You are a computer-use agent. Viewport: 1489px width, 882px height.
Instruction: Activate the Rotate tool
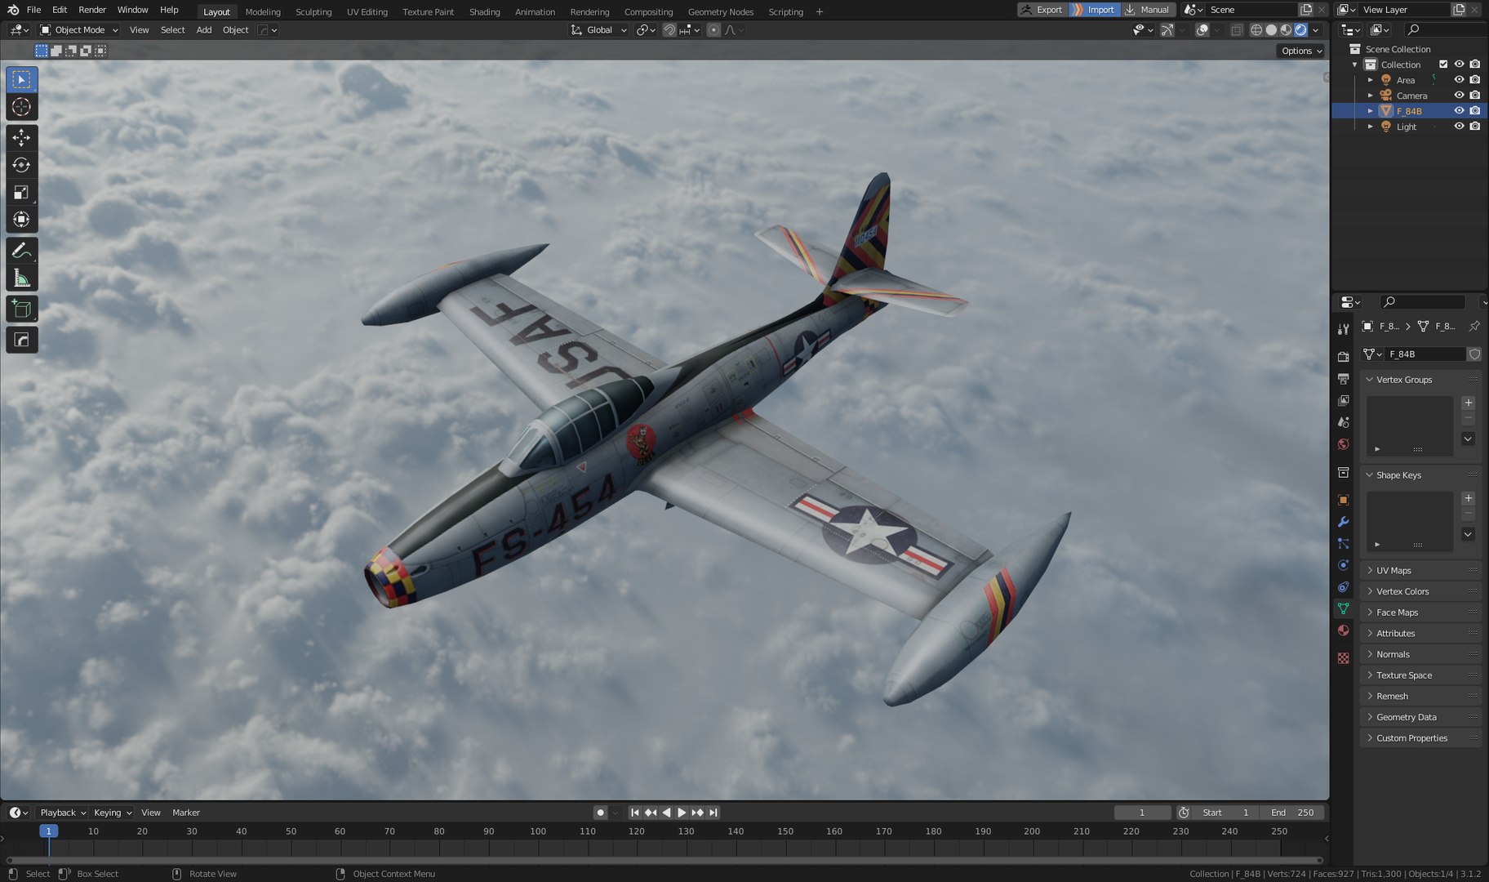coord(22,165)
